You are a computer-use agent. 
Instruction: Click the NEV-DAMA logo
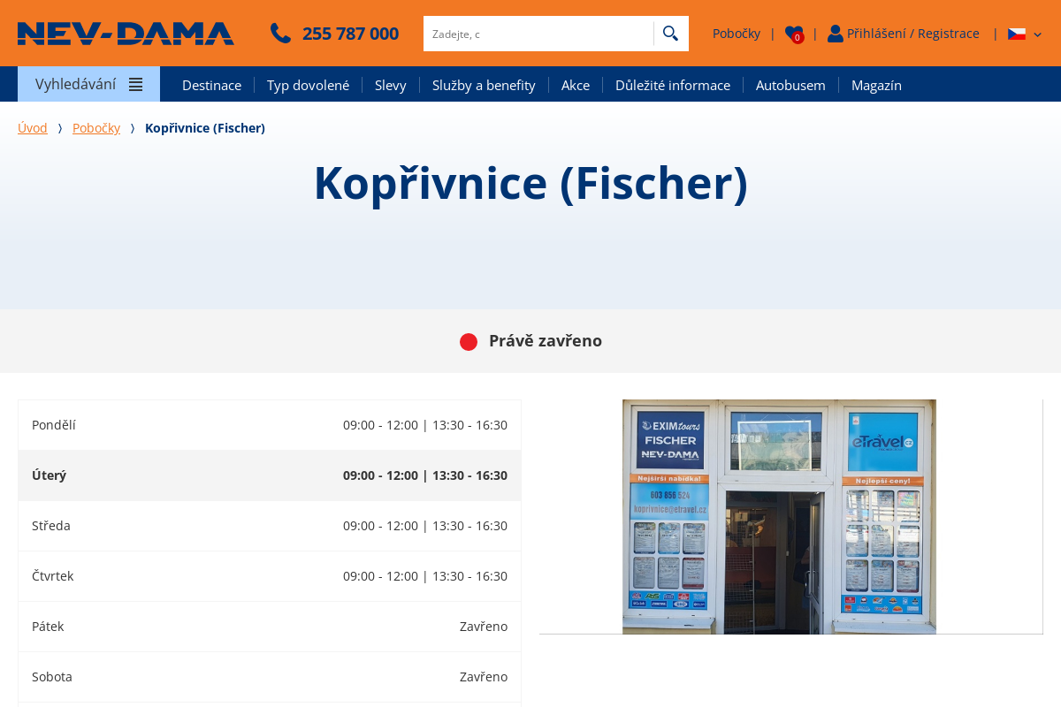(x=126, y=34)
